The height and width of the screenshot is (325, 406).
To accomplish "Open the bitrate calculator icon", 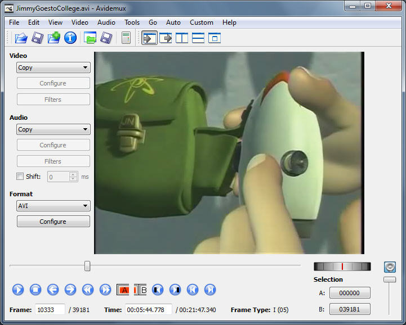I will [x=126, y=38].
